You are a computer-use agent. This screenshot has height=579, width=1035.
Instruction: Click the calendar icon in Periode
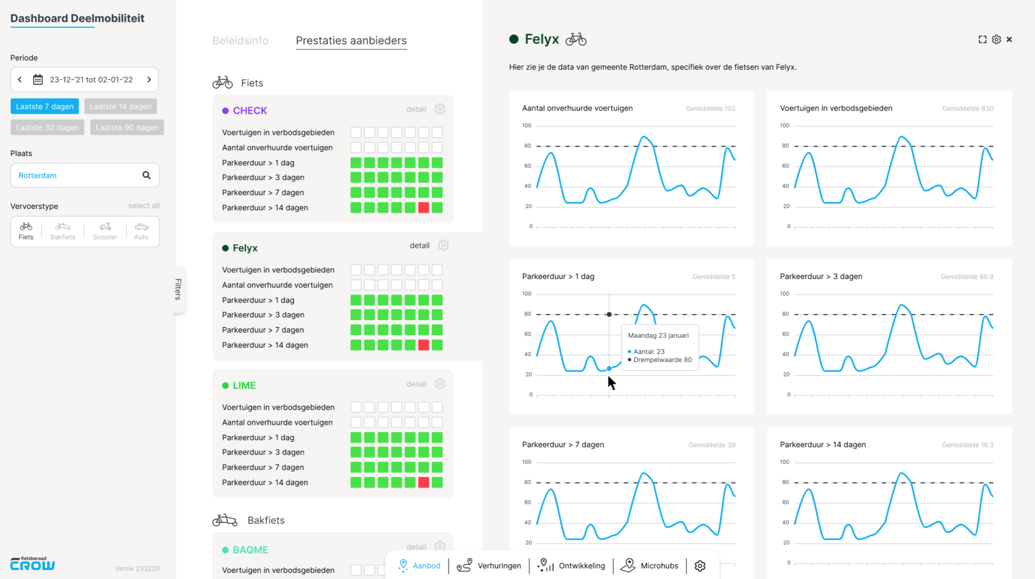[38, 80]
